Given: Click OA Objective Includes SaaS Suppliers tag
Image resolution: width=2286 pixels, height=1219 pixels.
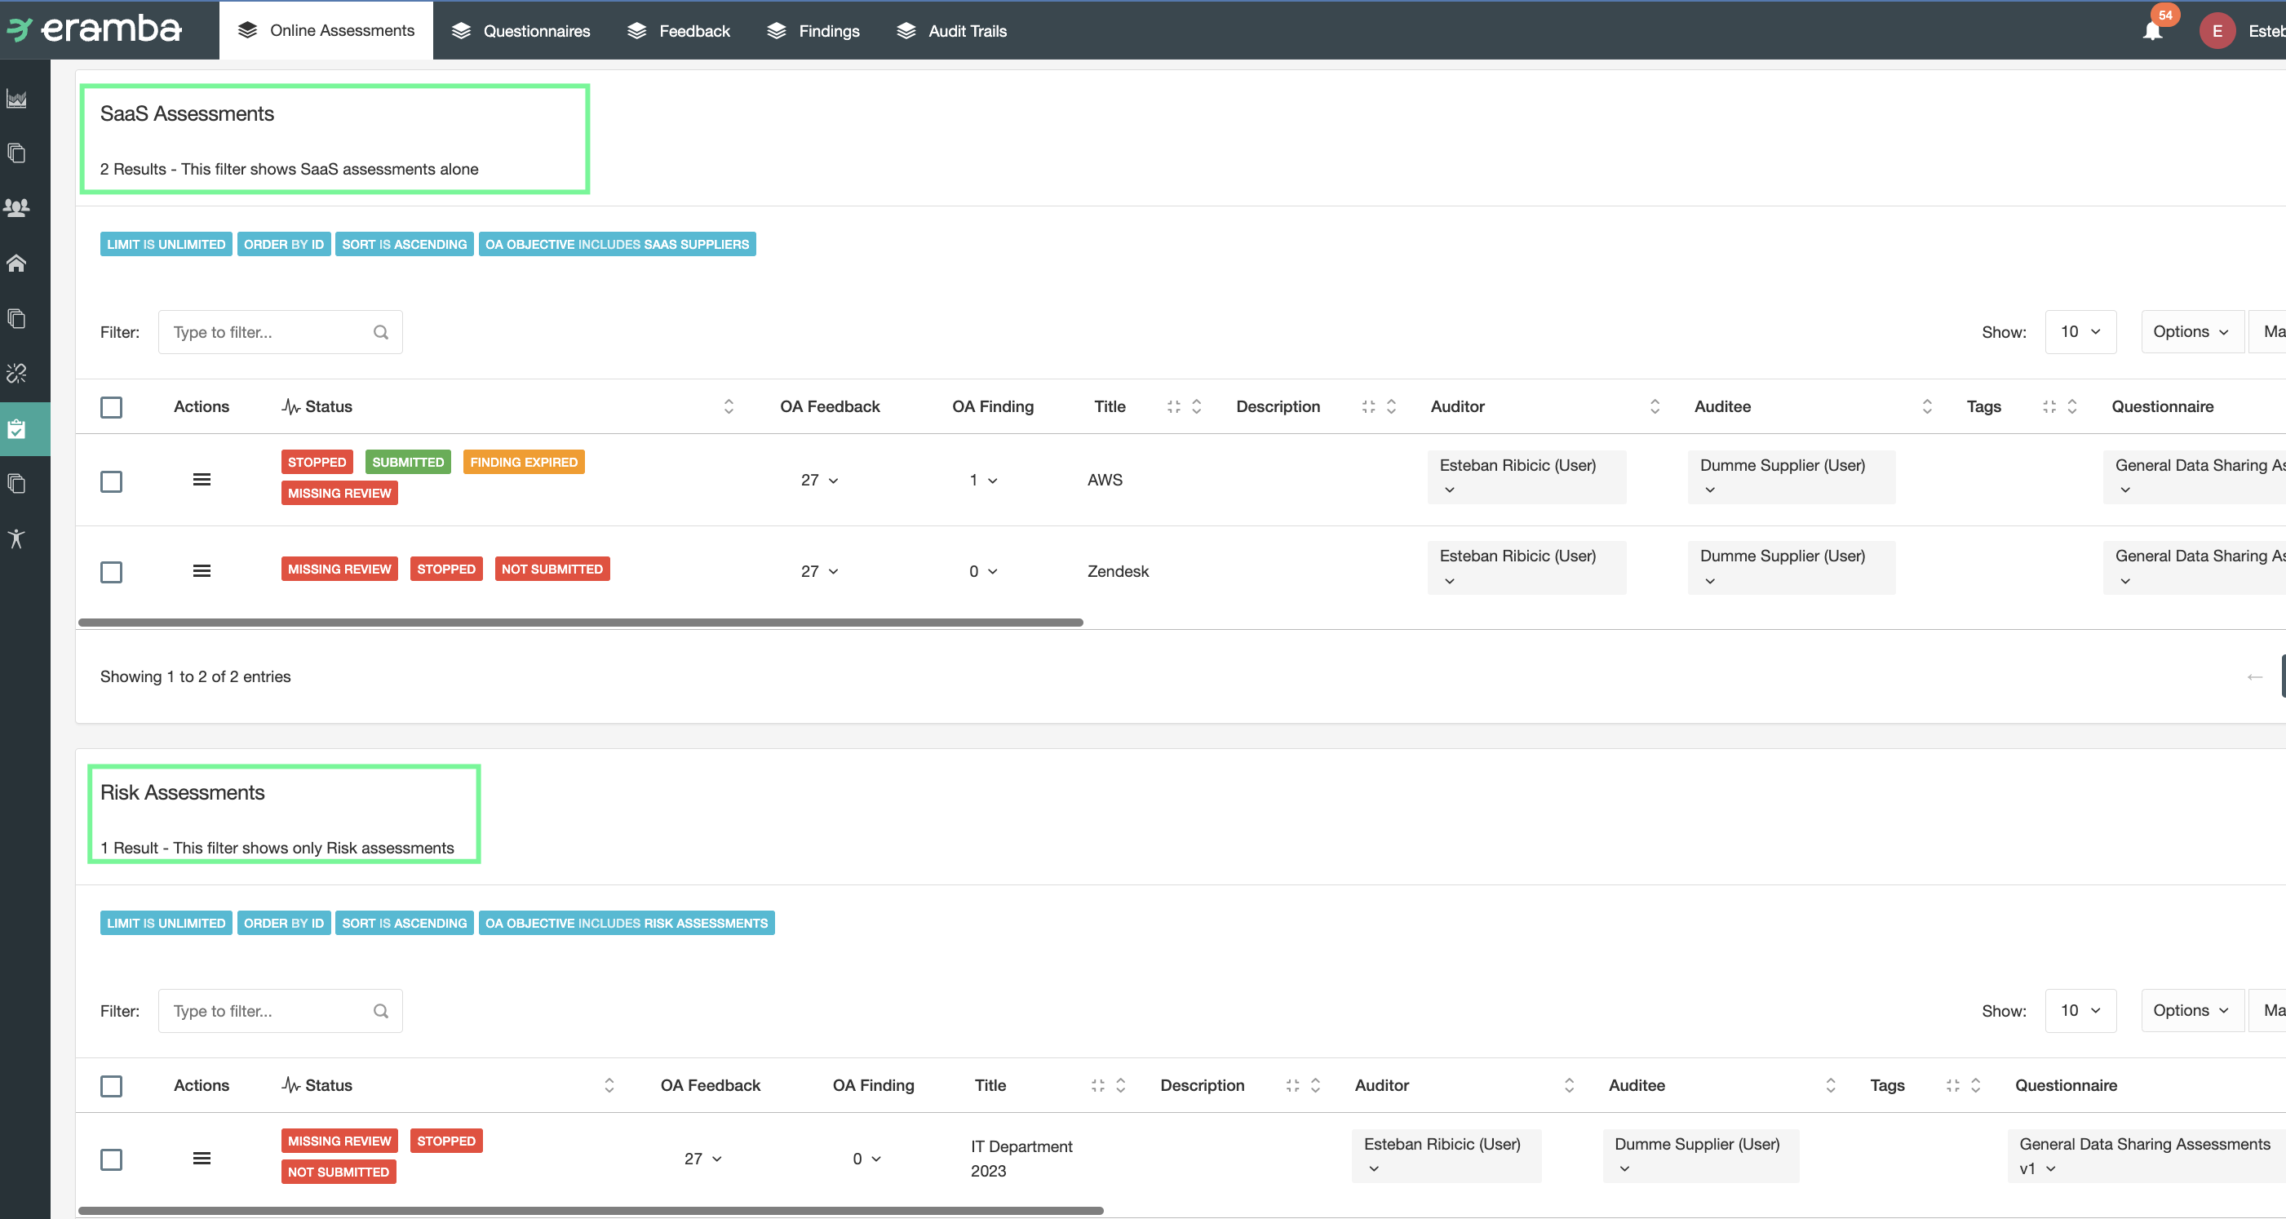Looking at the screenshot, I should click(x=617, y=244).
